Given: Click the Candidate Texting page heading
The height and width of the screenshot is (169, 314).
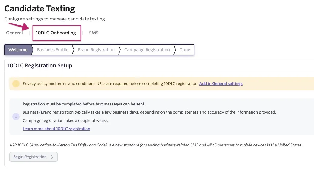Looking at the screenshot, I should point(40,9).
